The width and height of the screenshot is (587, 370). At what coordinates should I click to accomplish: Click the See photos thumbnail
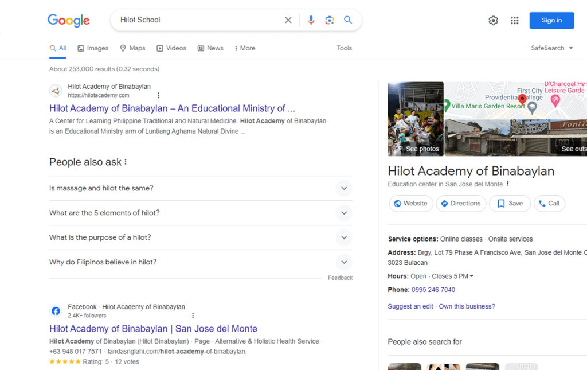coord(416,119)
